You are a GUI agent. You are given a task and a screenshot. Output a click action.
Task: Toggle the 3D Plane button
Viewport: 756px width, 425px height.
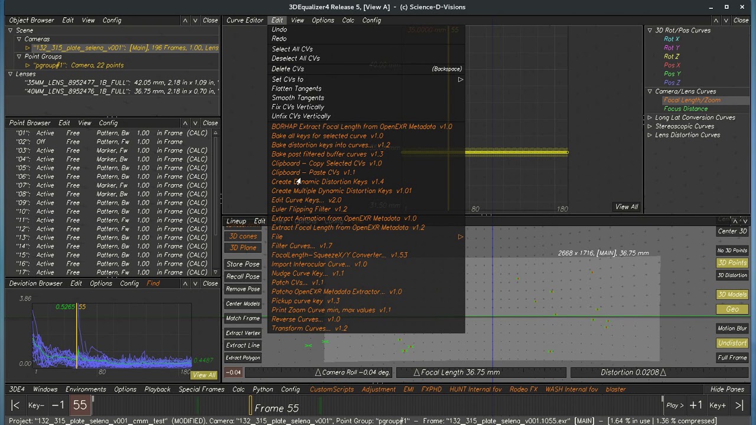tap(243, 248)
